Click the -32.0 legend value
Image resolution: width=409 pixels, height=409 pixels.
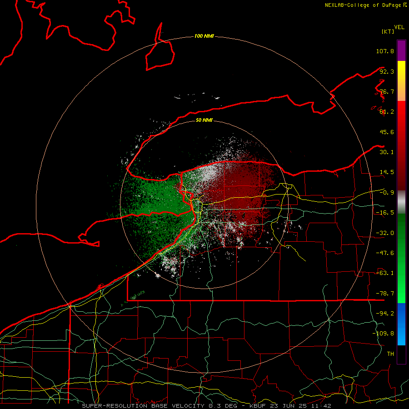coord(385,233)
